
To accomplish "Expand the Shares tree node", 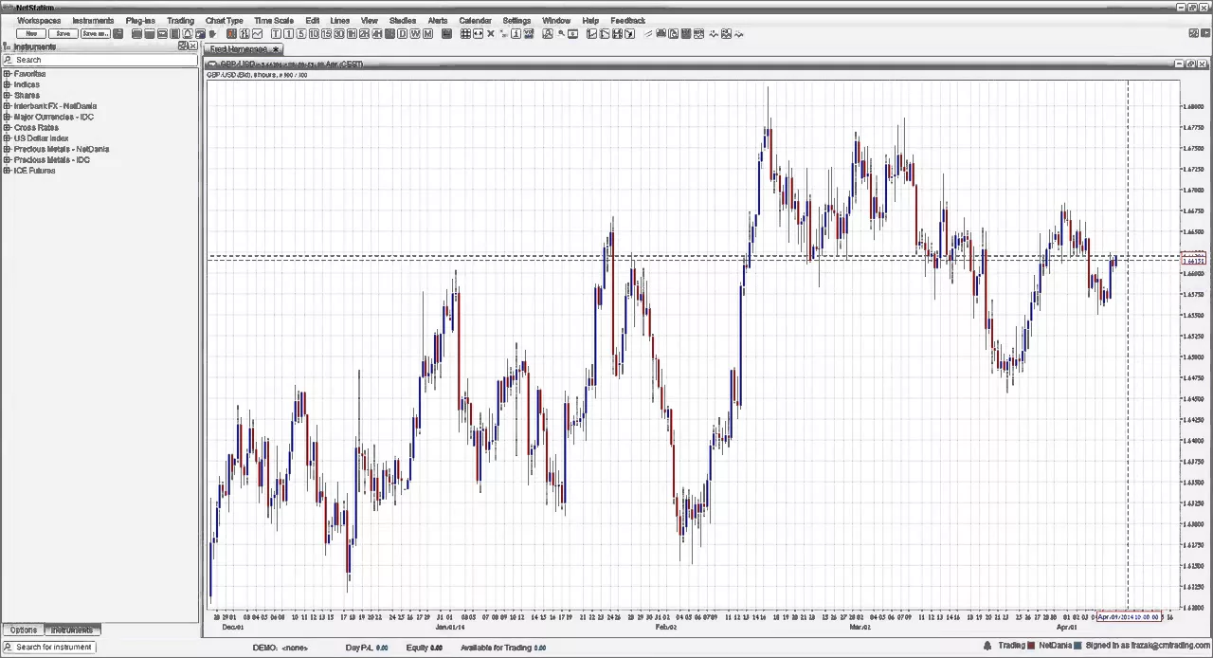I will click(7, 95).
